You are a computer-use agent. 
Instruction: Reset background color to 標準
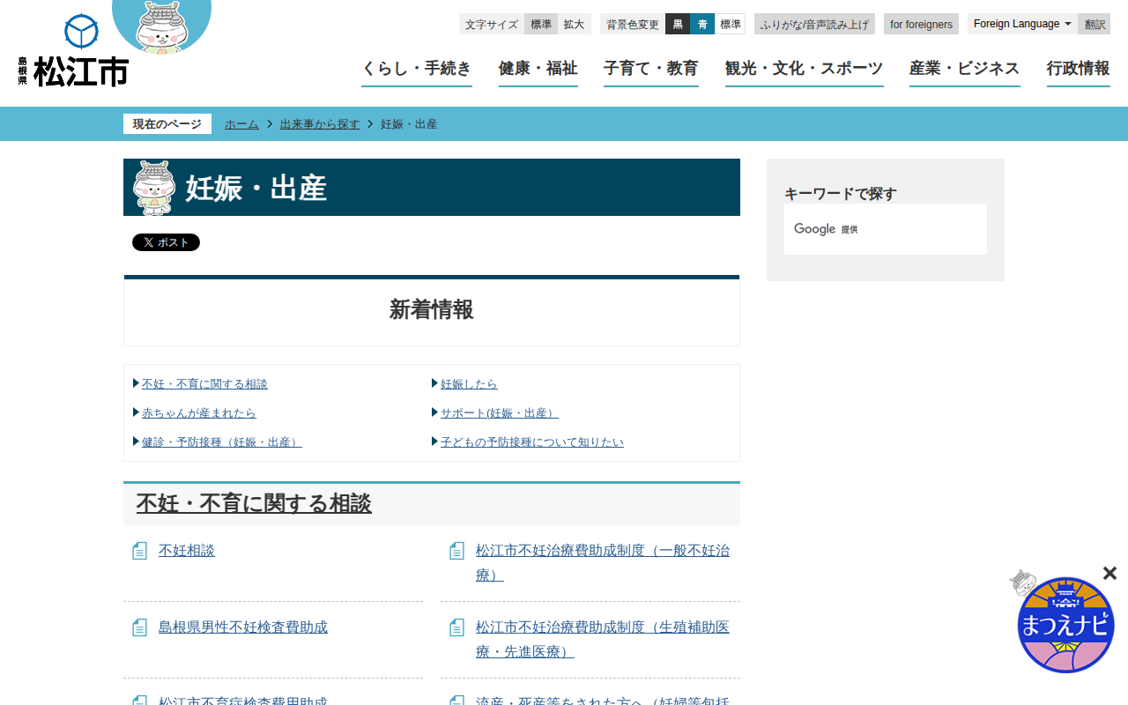click(731, 24)
